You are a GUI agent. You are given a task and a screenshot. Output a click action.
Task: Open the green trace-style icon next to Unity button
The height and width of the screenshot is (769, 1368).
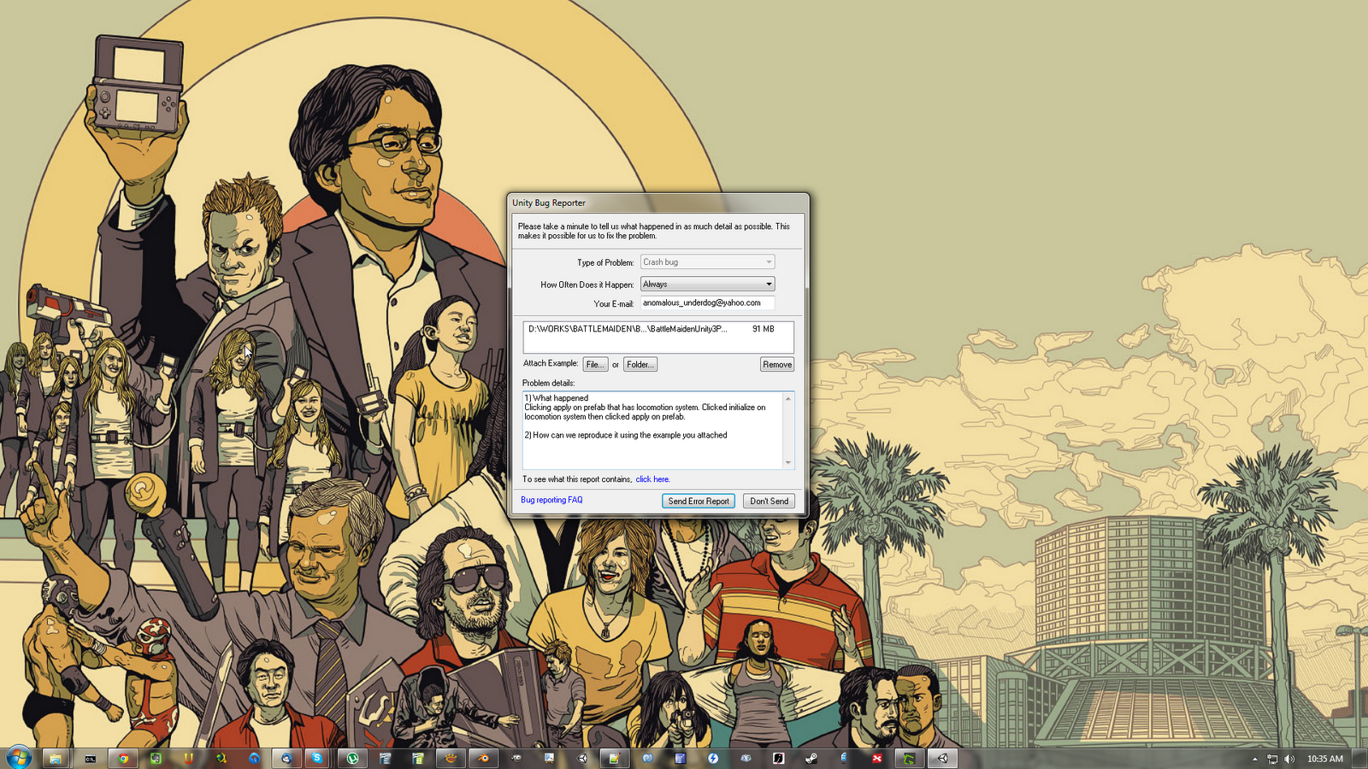pyautogui.click(x=910, y=758)
